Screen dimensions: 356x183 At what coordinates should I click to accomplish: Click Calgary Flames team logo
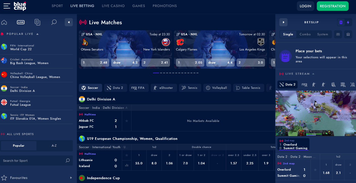180,42
